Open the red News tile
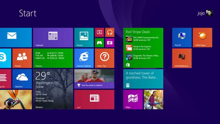Image resolution: width=220 pixels, height=124 pixels. tap(94, 100)
